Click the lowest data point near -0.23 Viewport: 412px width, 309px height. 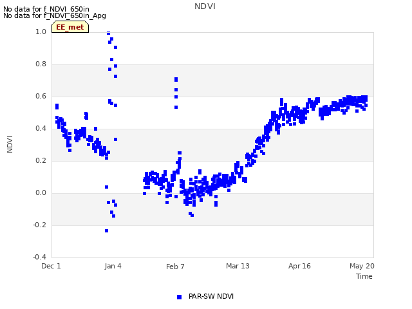[x=106, y=230]
